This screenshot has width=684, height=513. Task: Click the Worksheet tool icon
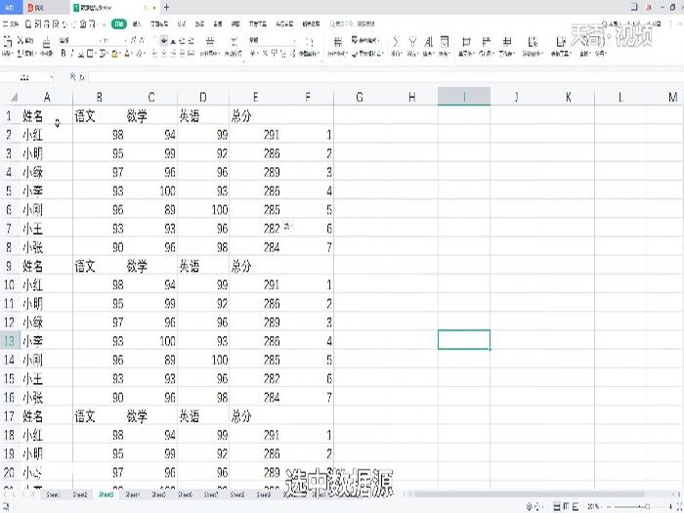(x=507, y=42)
